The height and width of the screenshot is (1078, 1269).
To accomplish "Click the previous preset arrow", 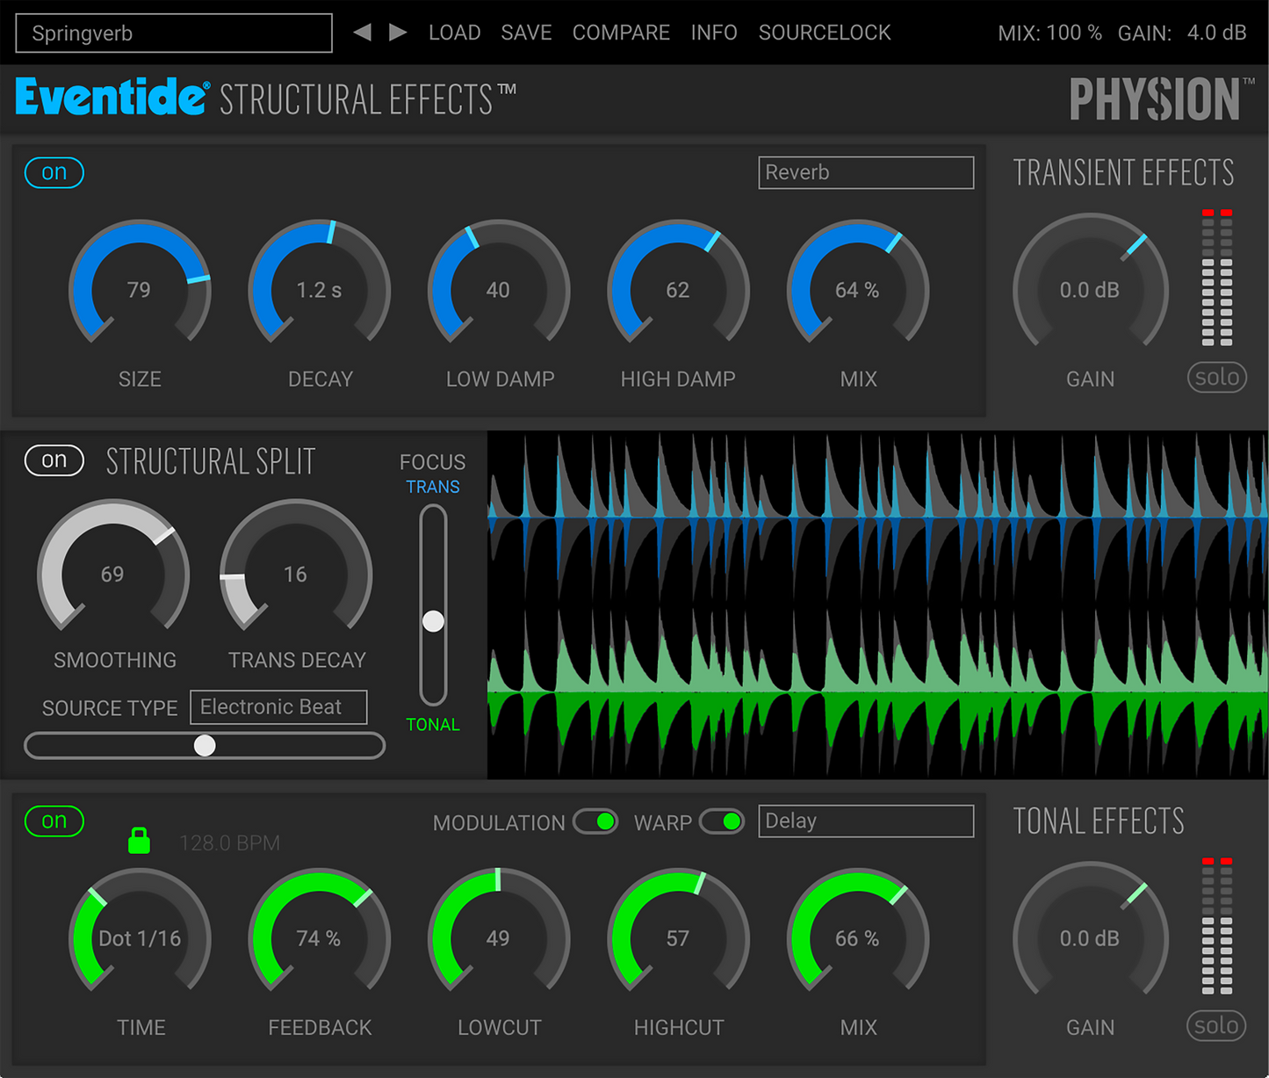I will 363,33.
